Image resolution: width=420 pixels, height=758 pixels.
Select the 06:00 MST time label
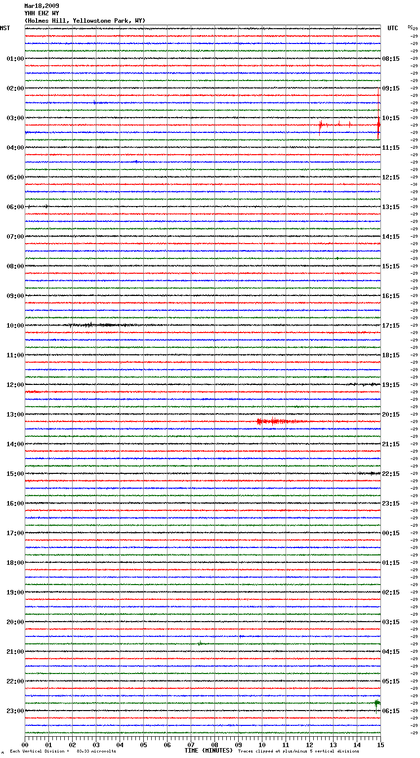coord(15,207)
